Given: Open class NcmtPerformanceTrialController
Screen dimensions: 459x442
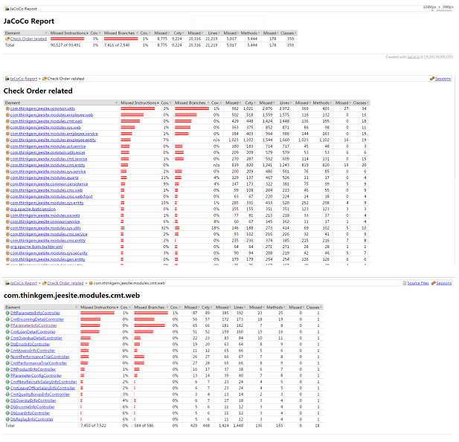Looking at the screenshot, I should pos(40,357).
